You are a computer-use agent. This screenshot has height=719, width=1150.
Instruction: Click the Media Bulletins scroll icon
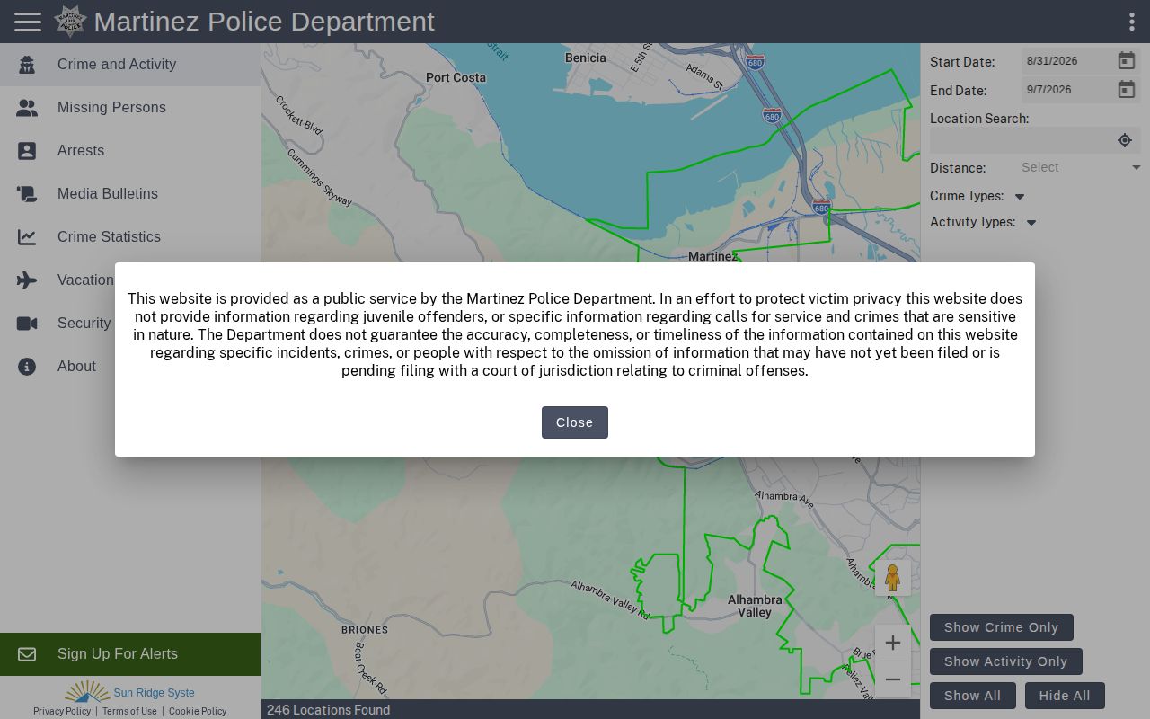[x=27, y=194]
